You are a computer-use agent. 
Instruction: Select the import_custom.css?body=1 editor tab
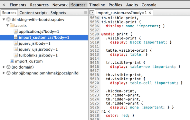(x=121, y=13)
